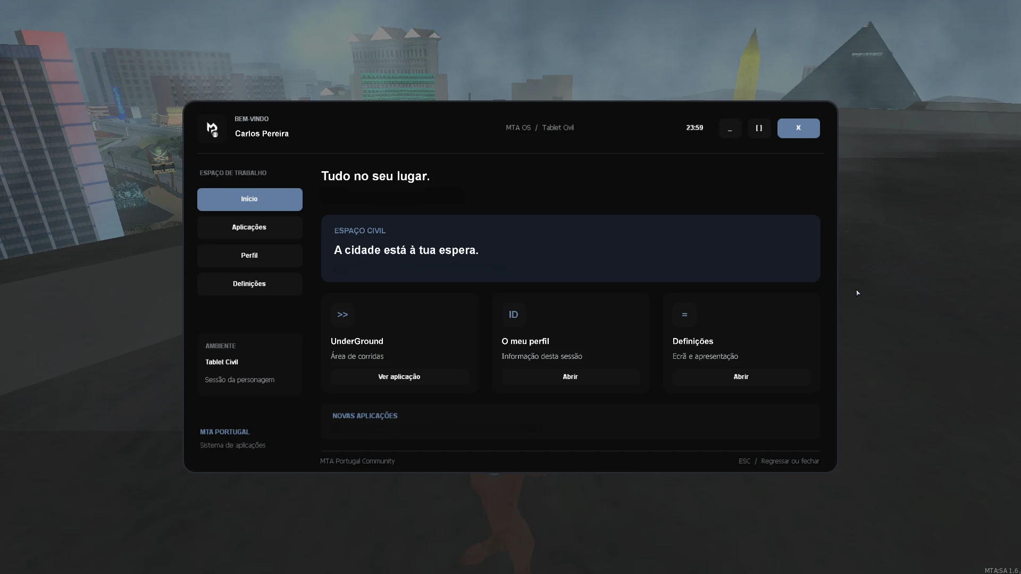Click the 23:59 clock in the header
This screenshot has width=1021, height=574.
click(x=694, y=128)
